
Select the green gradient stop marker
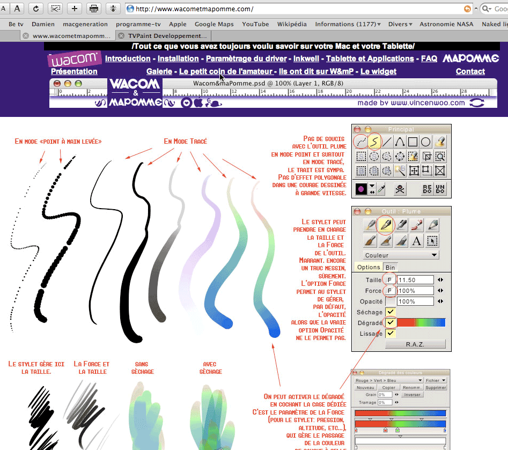coord(397,430)
